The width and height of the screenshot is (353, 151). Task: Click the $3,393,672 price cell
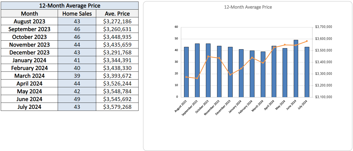(117, 76)
